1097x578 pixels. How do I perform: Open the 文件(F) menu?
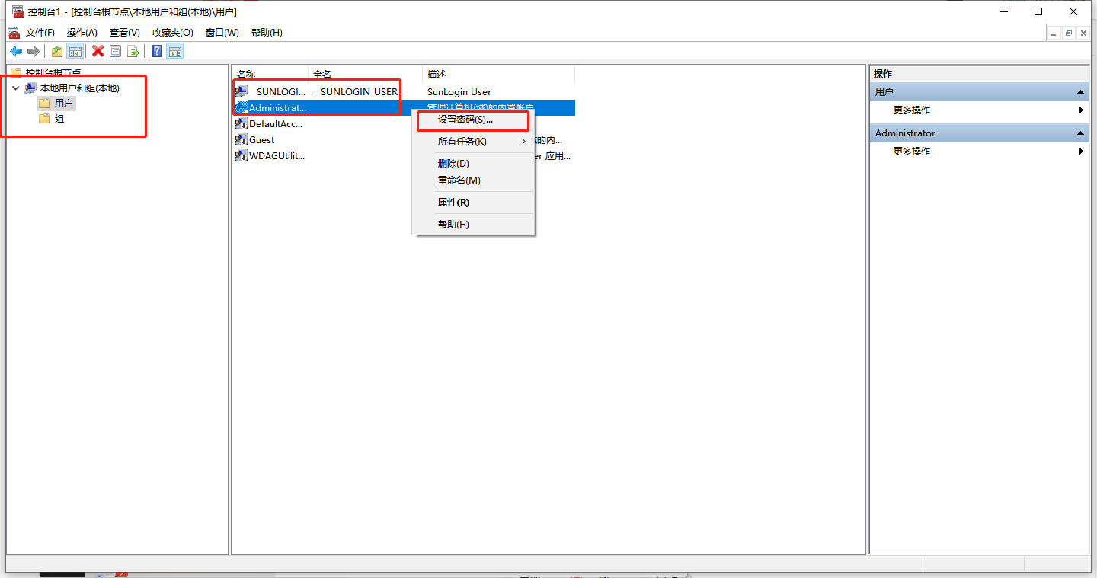click(x=40, y=33)
